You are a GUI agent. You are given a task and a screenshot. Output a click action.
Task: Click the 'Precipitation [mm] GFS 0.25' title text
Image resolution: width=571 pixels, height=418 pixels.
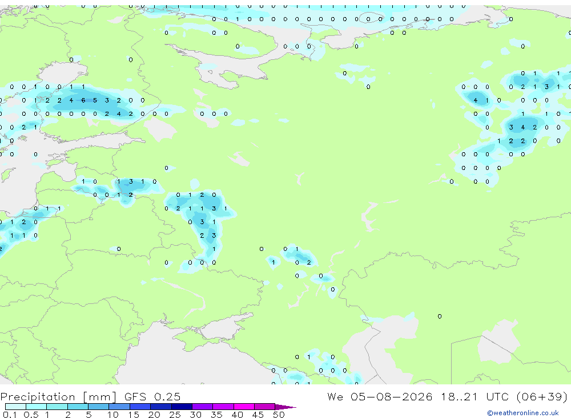point(90,396)
